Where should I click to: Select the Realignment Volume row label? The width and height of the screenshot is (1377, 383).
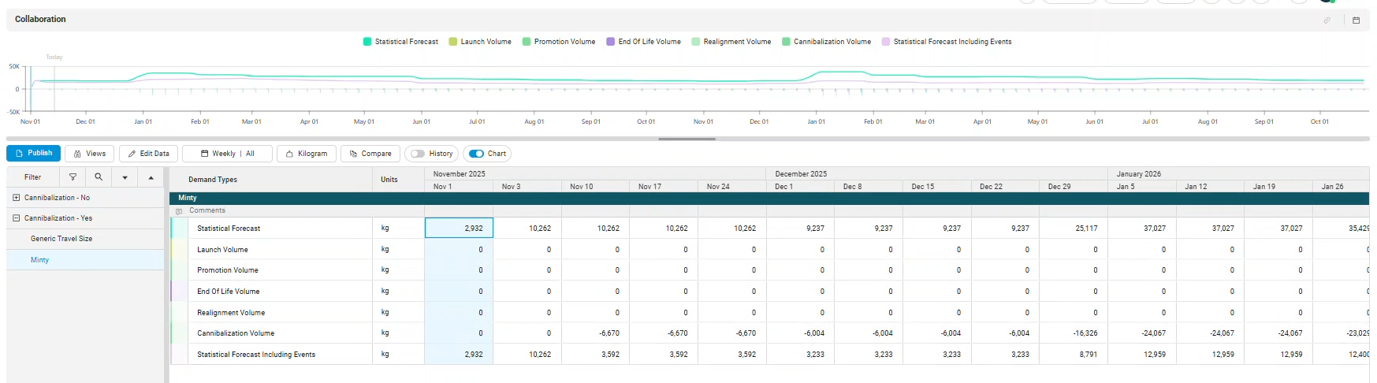[x=231, y=313]
